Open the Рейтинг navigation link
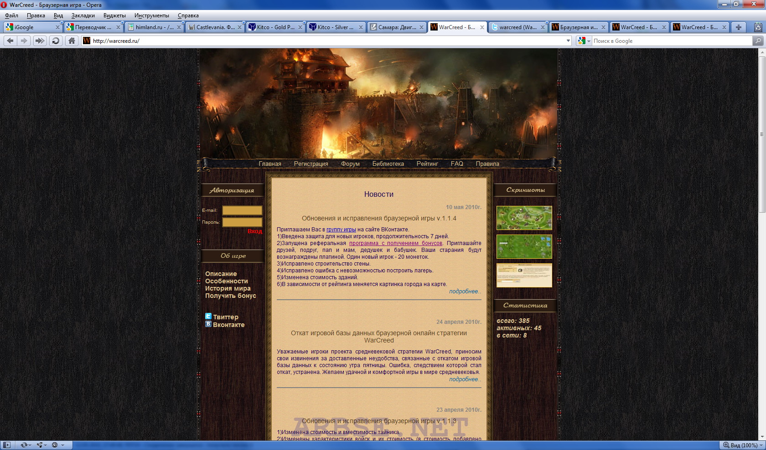The width and height of the screenshot is (766, 450). pyautogui.click(x=427, y=164)
